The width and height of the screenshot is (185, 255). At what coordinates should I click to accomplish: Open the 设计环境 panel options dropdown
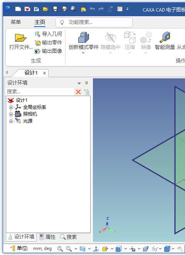point(79,83)
